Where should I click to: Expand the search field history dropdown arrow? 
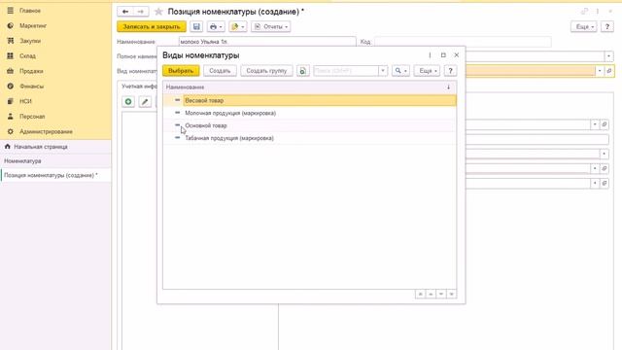(x=383, y=71)
